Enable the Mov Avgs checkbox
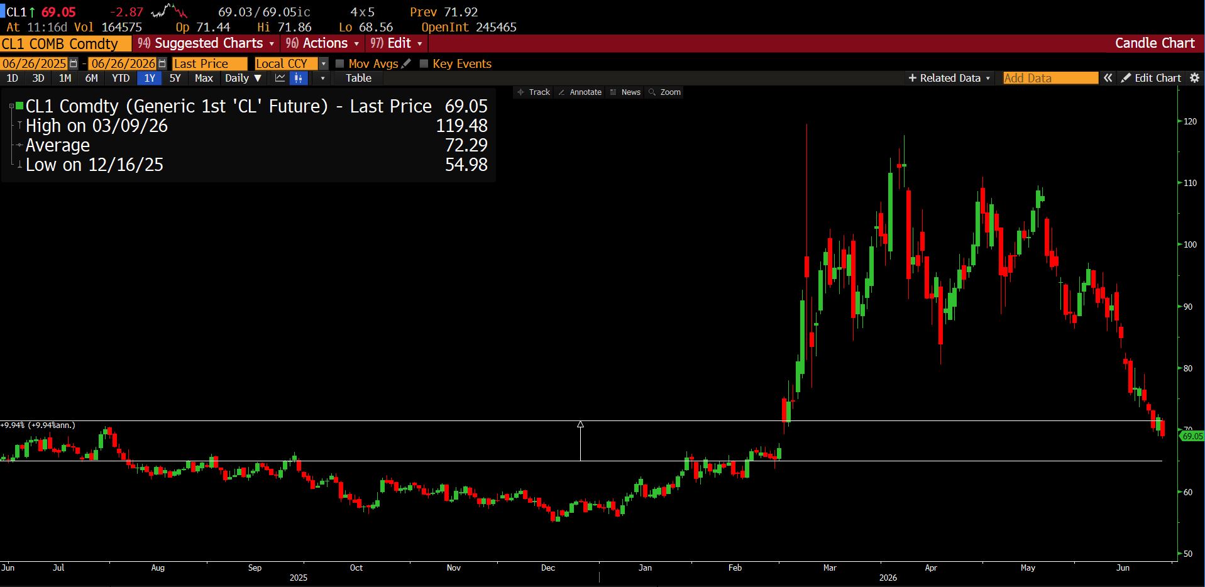The width and height of the screenshot is (1205, 587). [x=340, y=63]
